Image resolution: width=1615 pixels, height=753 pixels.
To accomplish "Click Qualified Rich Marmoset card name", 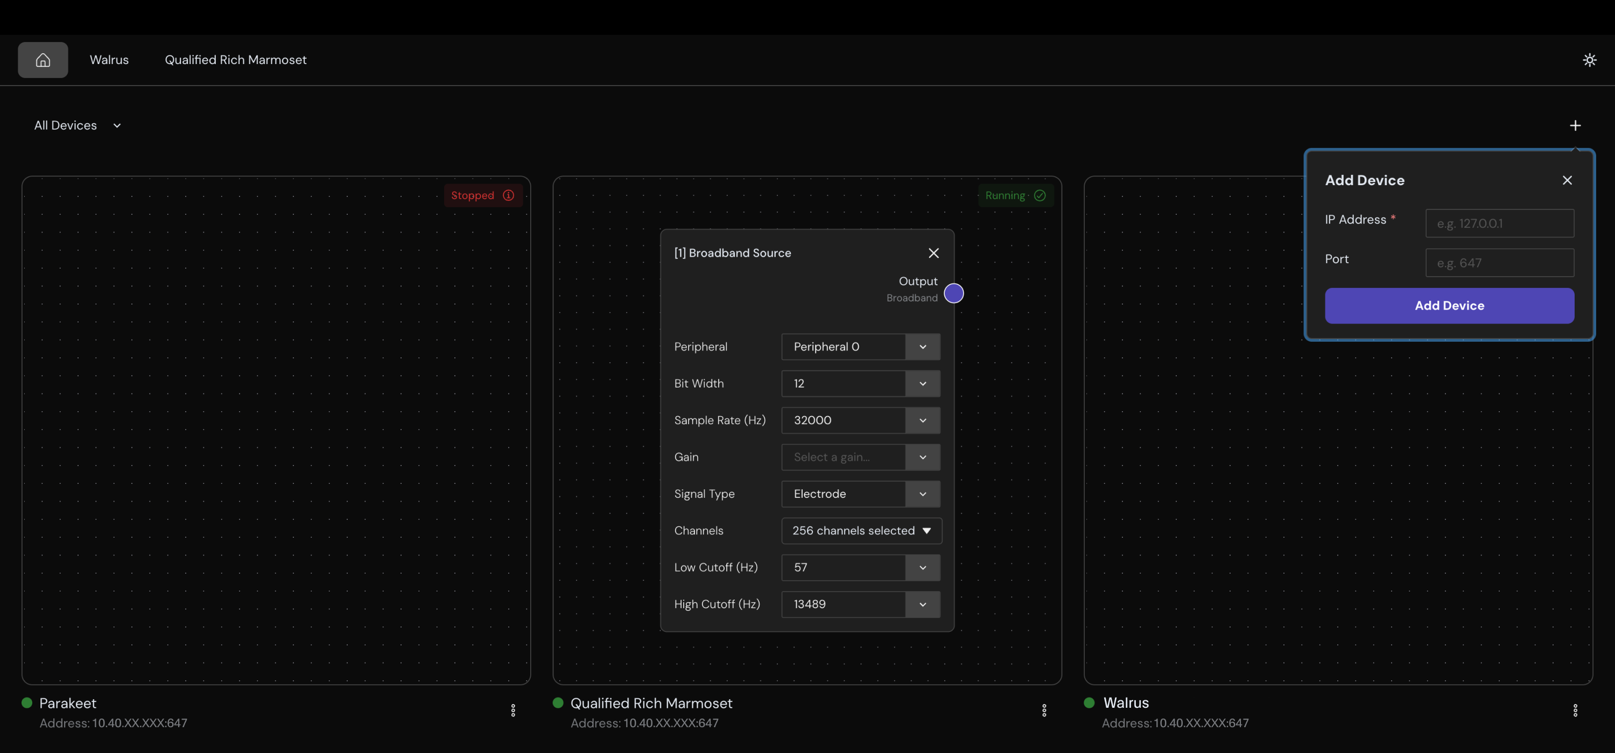I will (651, 703).
